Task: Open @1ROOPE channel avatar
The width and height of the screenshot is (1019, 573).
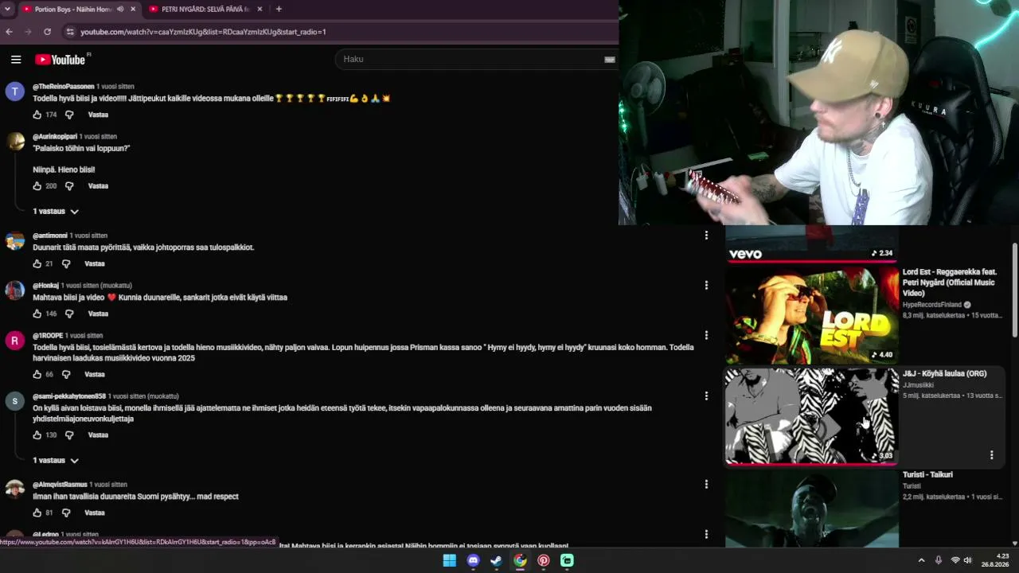Action: pyautogui.click(x=15, y=341)
